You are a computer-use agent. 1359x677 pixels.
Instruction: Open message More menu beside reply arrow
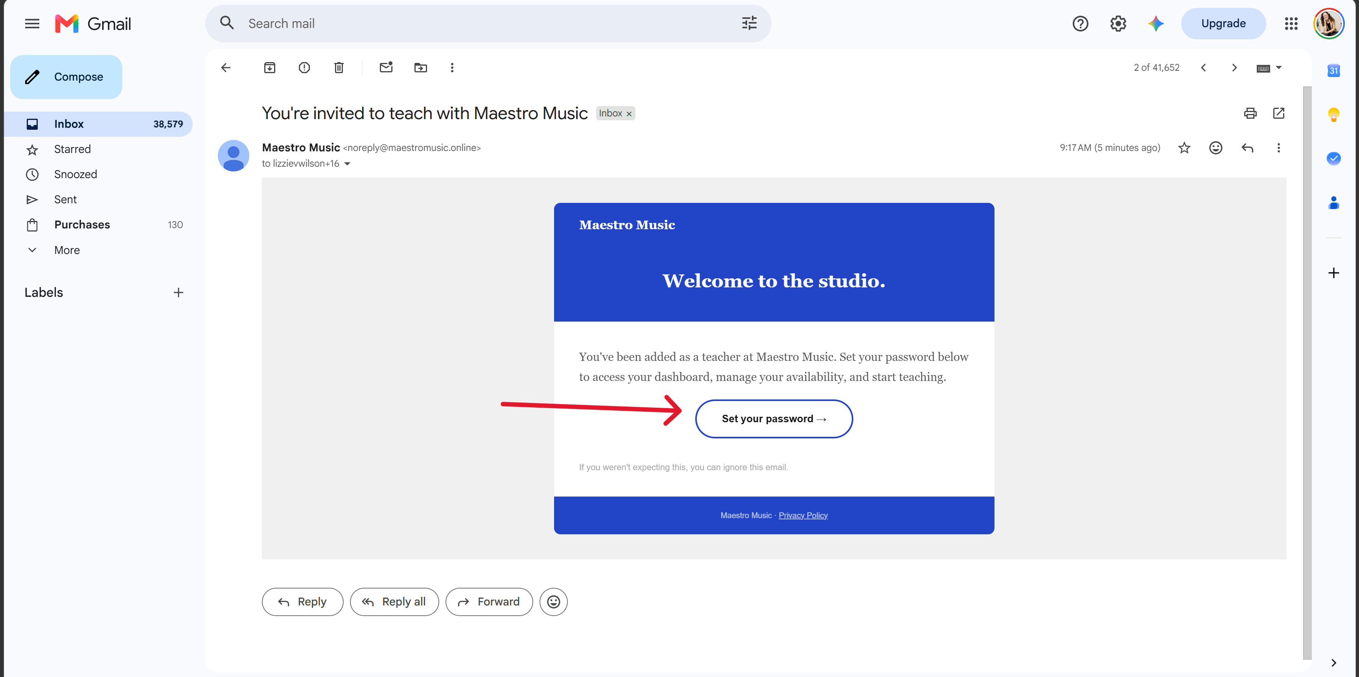(1278, 148)
